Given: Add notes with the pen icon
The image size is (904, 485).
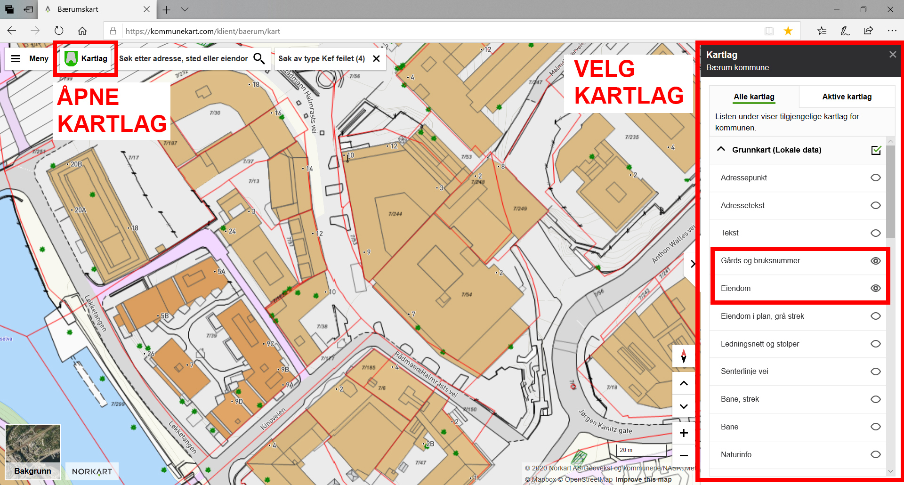Looking at the screenshot, I should (x=845, y=31).
